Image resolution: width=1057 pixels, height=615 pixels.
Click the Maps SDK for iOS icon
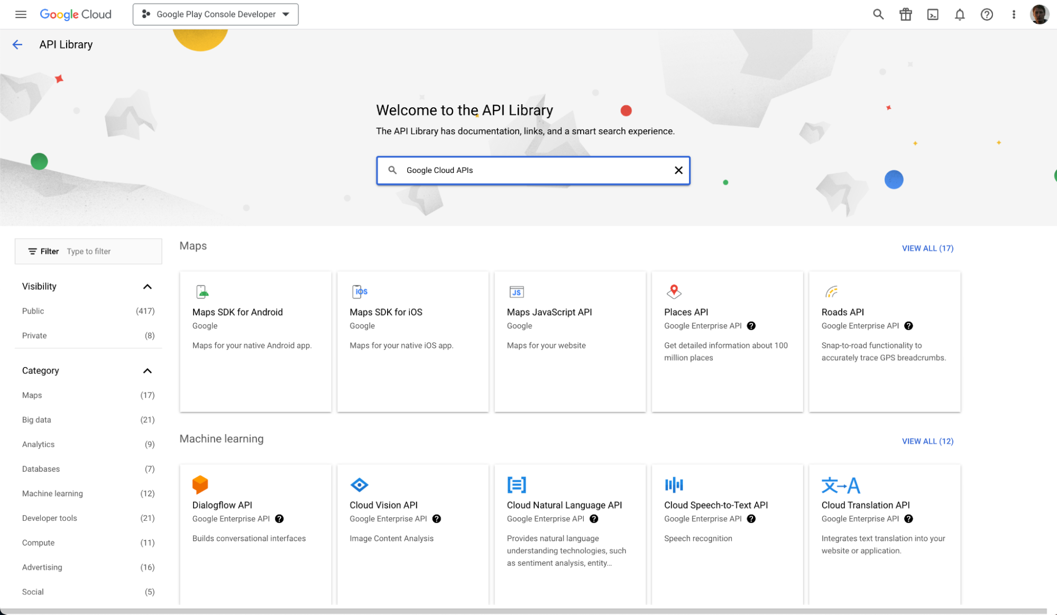tap(360, 291)
